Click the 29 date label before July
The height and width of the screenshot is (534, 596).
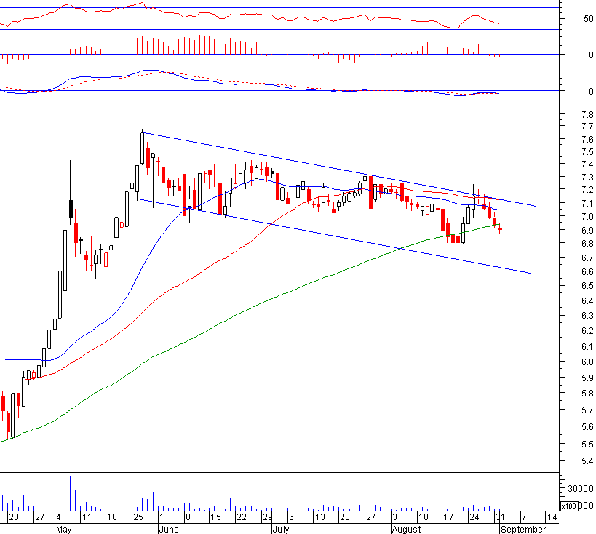(x=267, y=517)
